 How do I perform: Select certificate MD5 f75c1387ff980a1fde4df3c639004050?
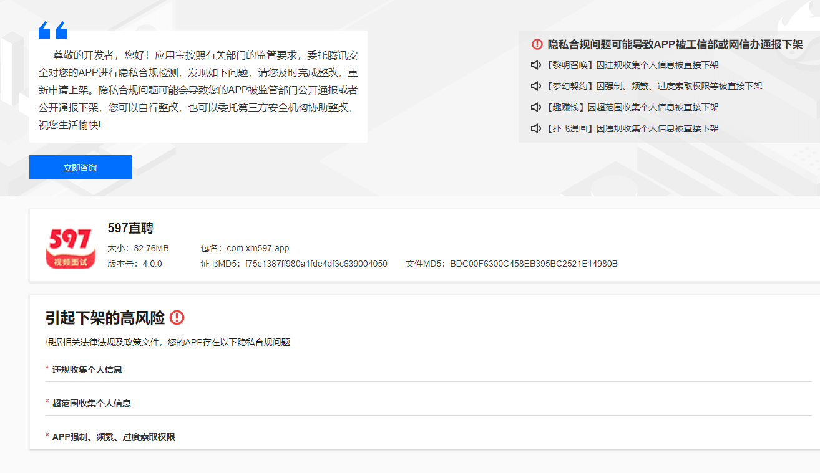tap(316, 264)
